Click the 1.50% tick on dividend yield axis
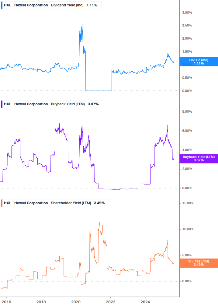The image size is (218, 306). click(187, 51)
